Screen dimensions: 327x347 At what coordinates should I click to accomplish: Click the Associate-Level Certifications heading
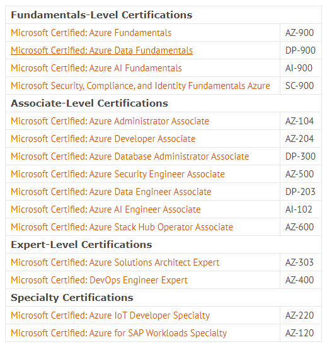(x=89, y=103)
